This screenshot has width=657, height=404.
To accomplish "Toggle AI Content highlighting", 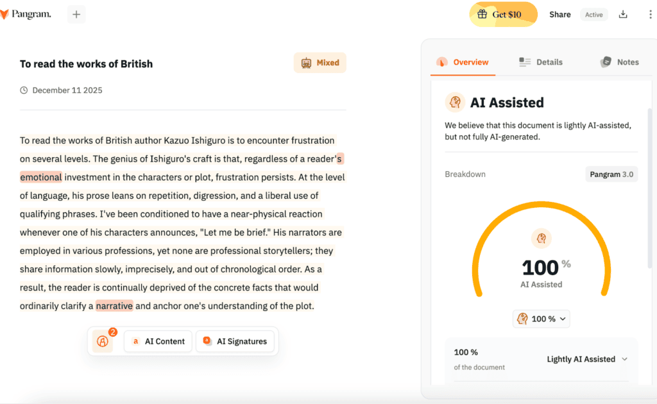I will [158, 342].
